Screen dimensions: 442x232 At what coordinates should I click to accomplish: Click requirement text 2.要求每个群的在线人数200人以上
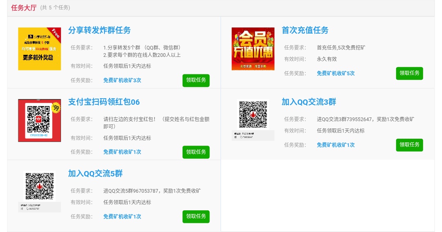tap(142, 55)
